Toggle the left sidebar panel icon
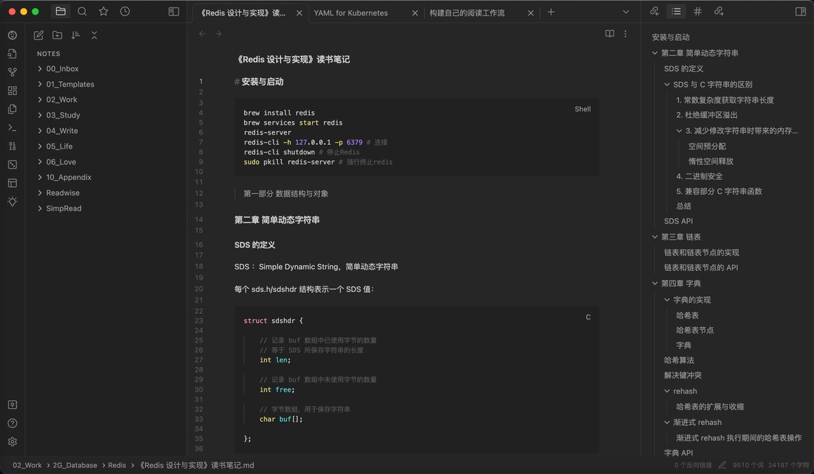Screen dimensions: 814x474 174,11
